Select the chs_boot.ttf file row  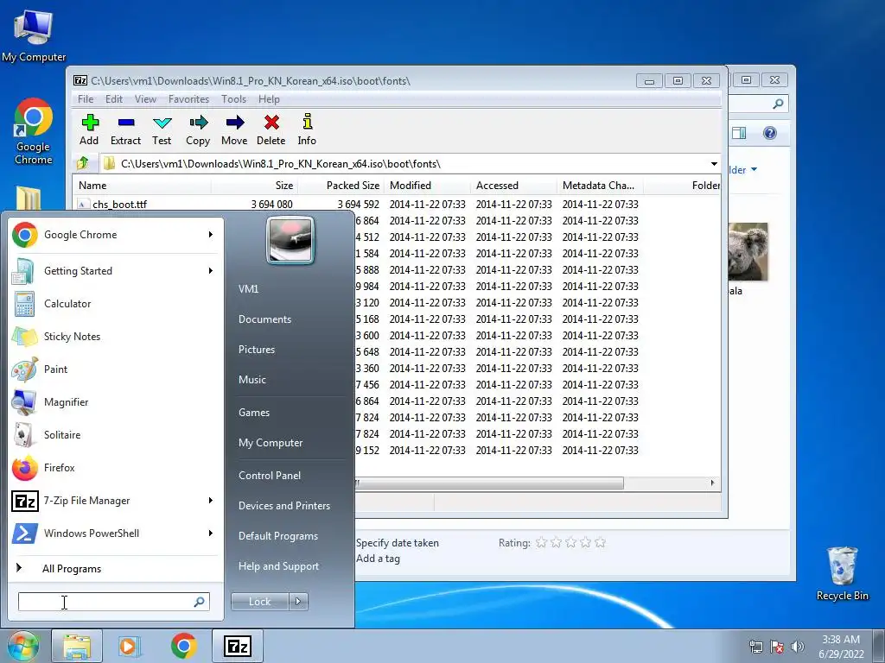pyautogui.click(x=119, y=204)
